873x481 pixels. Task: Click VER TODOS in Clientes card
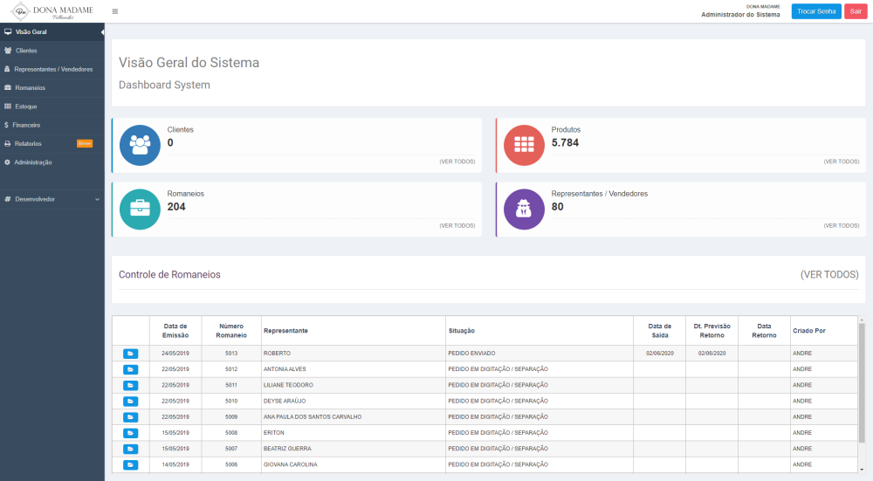pos(457,161)
